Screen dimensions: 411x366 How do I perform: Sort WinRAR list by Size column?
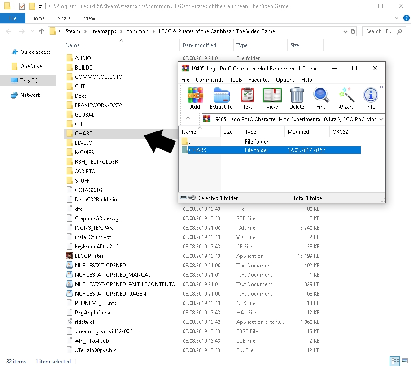click(x=228, y=132)
